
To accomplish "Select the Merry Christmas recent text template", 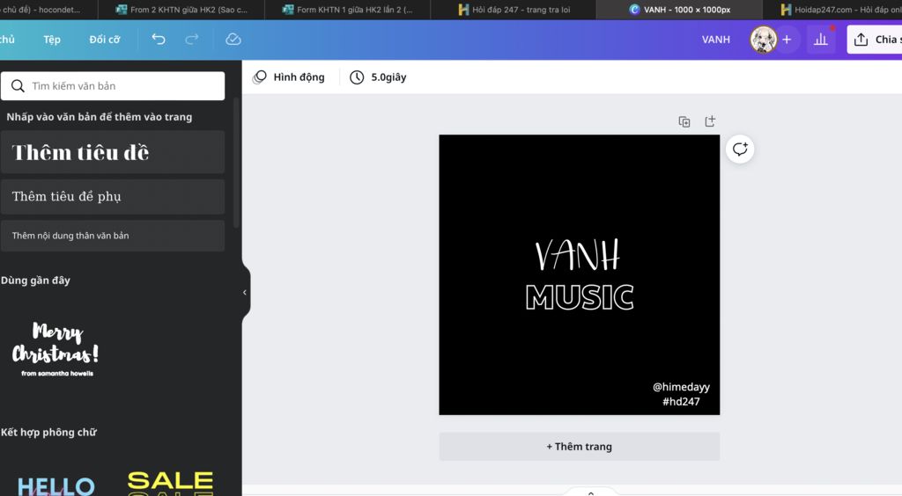I will pos(55,349).
